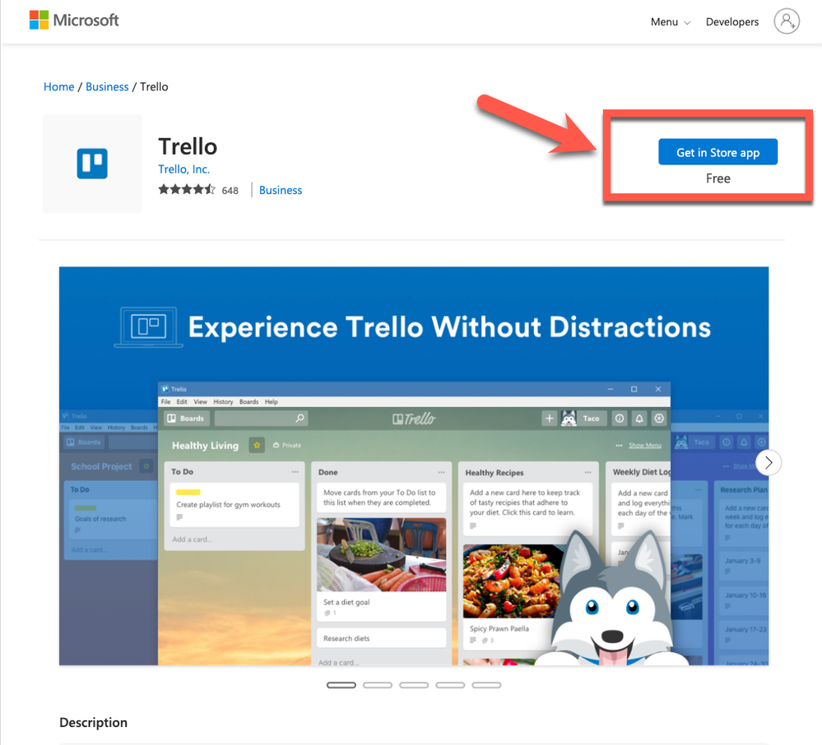Open Create playlist for gym workouts card
822x745 pixels.
[235, 505]
